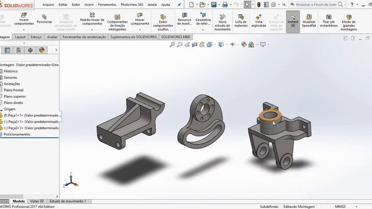Activate Mover componente tool

[x=140, y=19]
